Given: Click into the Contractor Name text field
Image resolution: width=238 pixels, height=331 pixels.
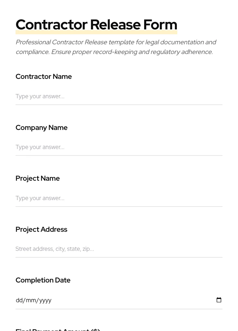Looking at the screenshot, I should (97, 96).
